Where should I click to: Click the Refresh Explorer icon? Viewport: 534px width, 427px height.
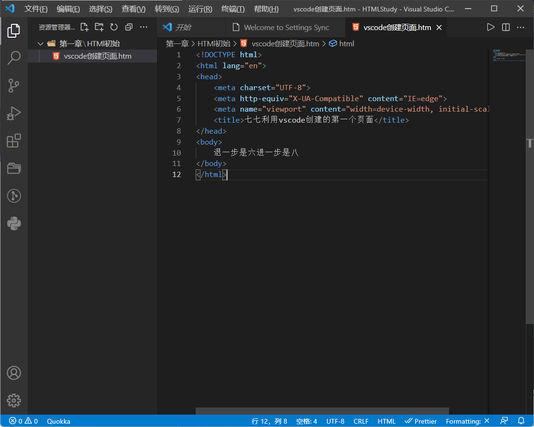click(114, 27)
